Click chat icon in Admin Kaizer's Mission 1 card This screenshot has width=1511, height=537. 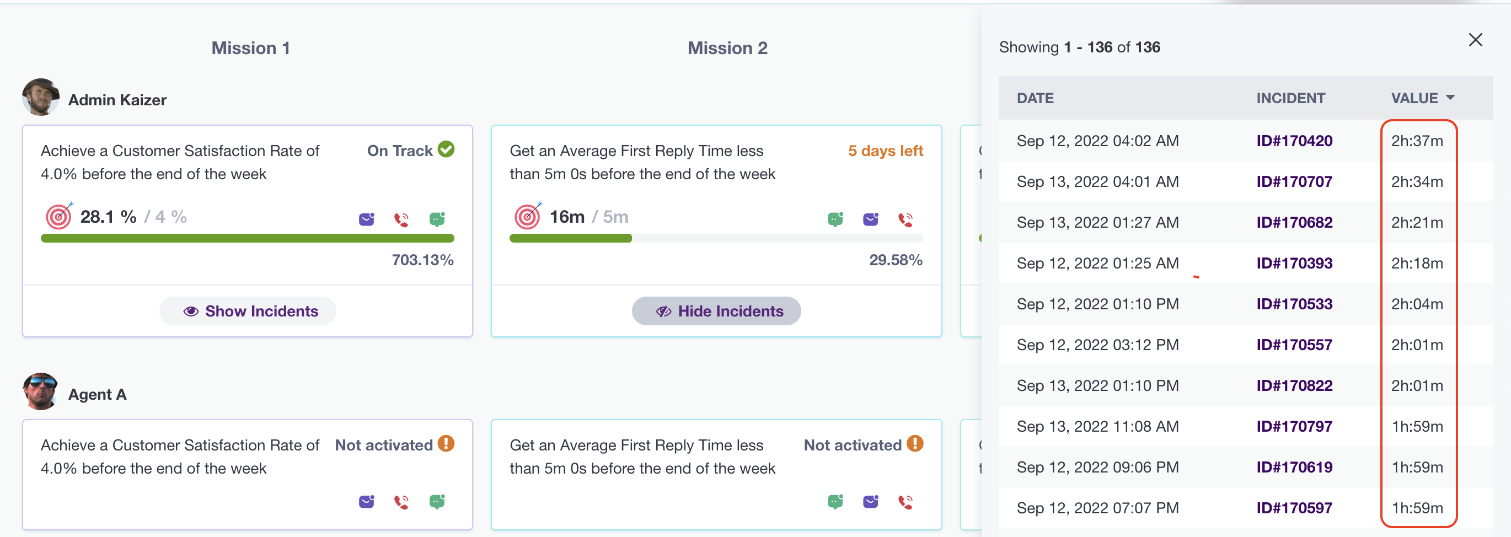tap(437, 219)
